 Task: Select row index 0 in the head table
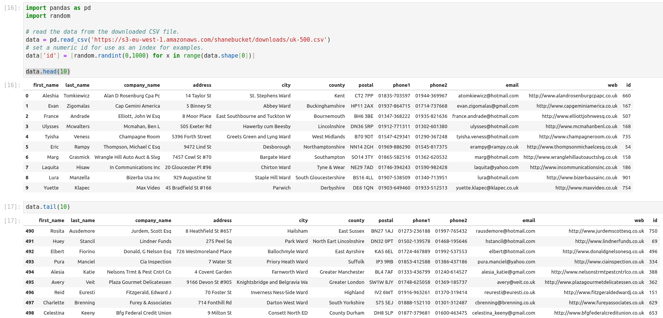[x=27, y=96]
